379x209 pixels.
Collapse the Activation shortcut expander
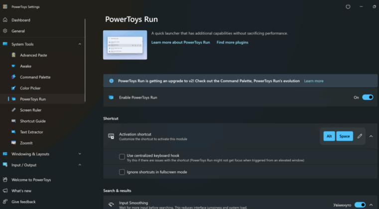point(371,136)
